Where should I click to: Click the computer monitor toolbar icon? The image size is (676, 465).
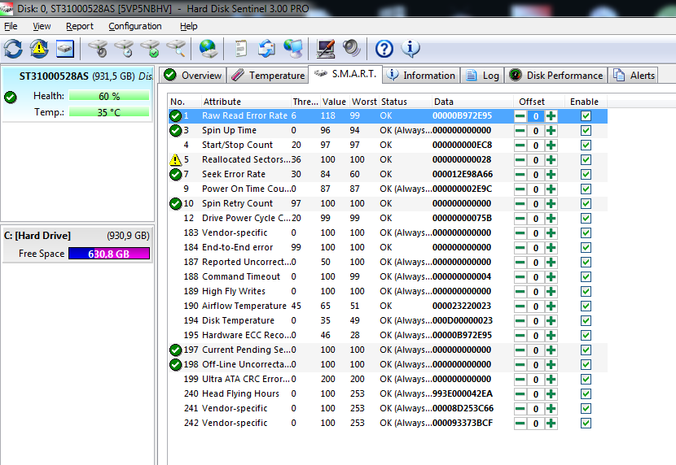[293, 49]
